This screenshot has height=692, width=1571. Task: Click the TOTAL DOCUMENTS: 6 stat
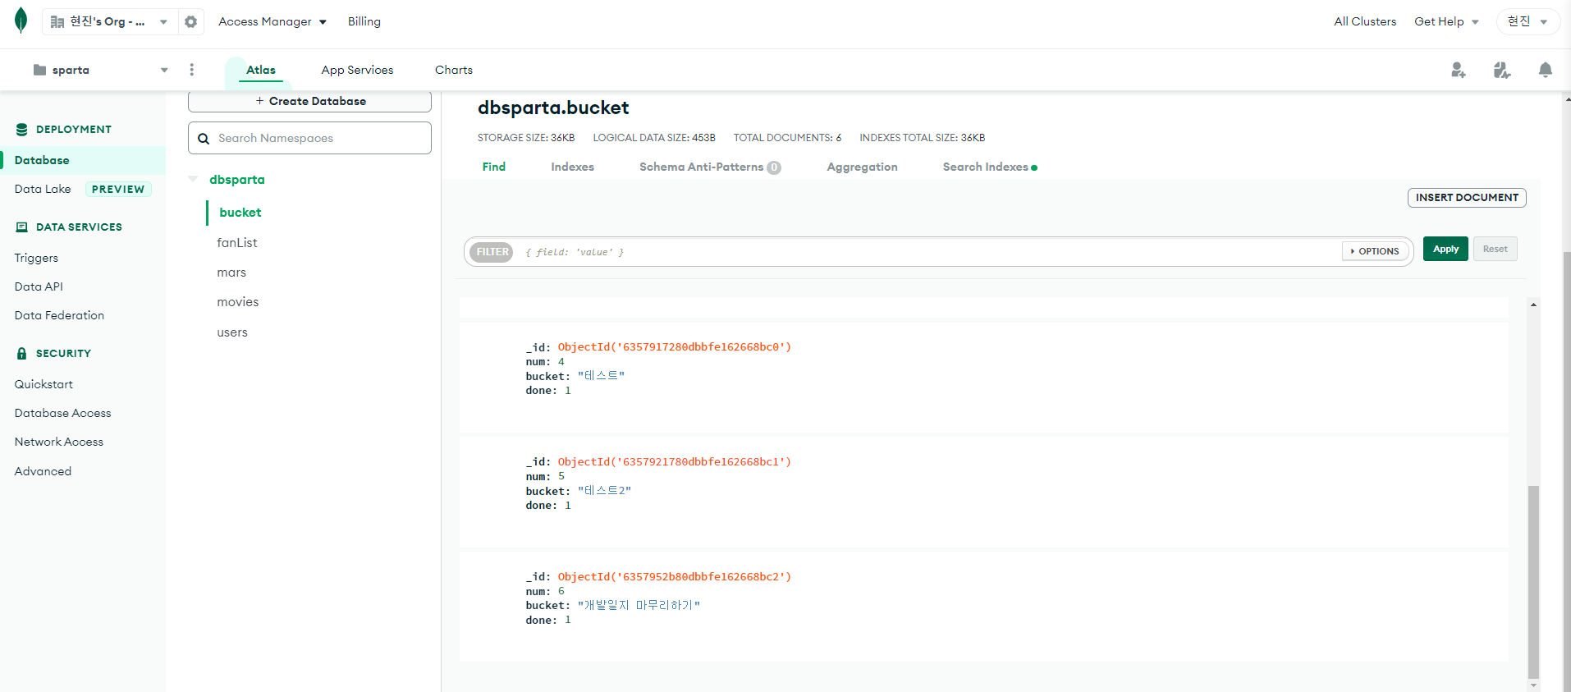point(787,138)
